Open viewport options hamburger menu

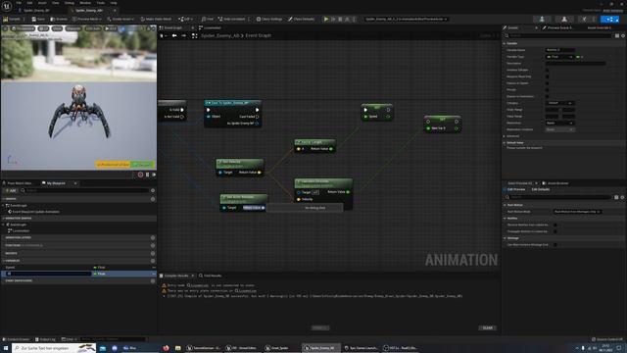click(5, 28)
